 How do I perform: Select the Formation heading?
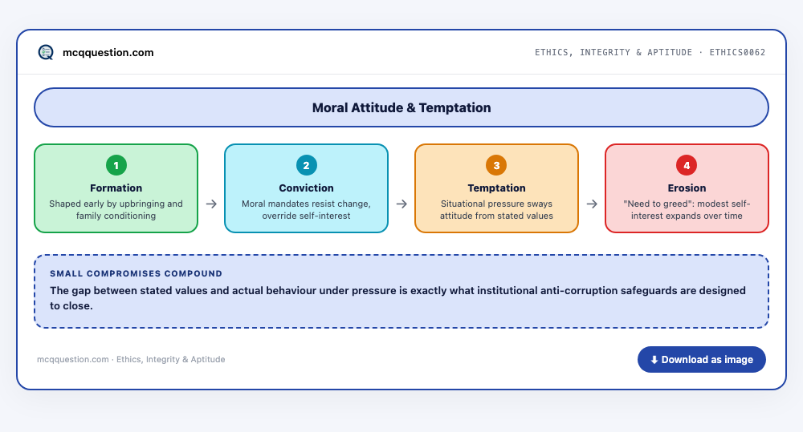click(116, 188)
